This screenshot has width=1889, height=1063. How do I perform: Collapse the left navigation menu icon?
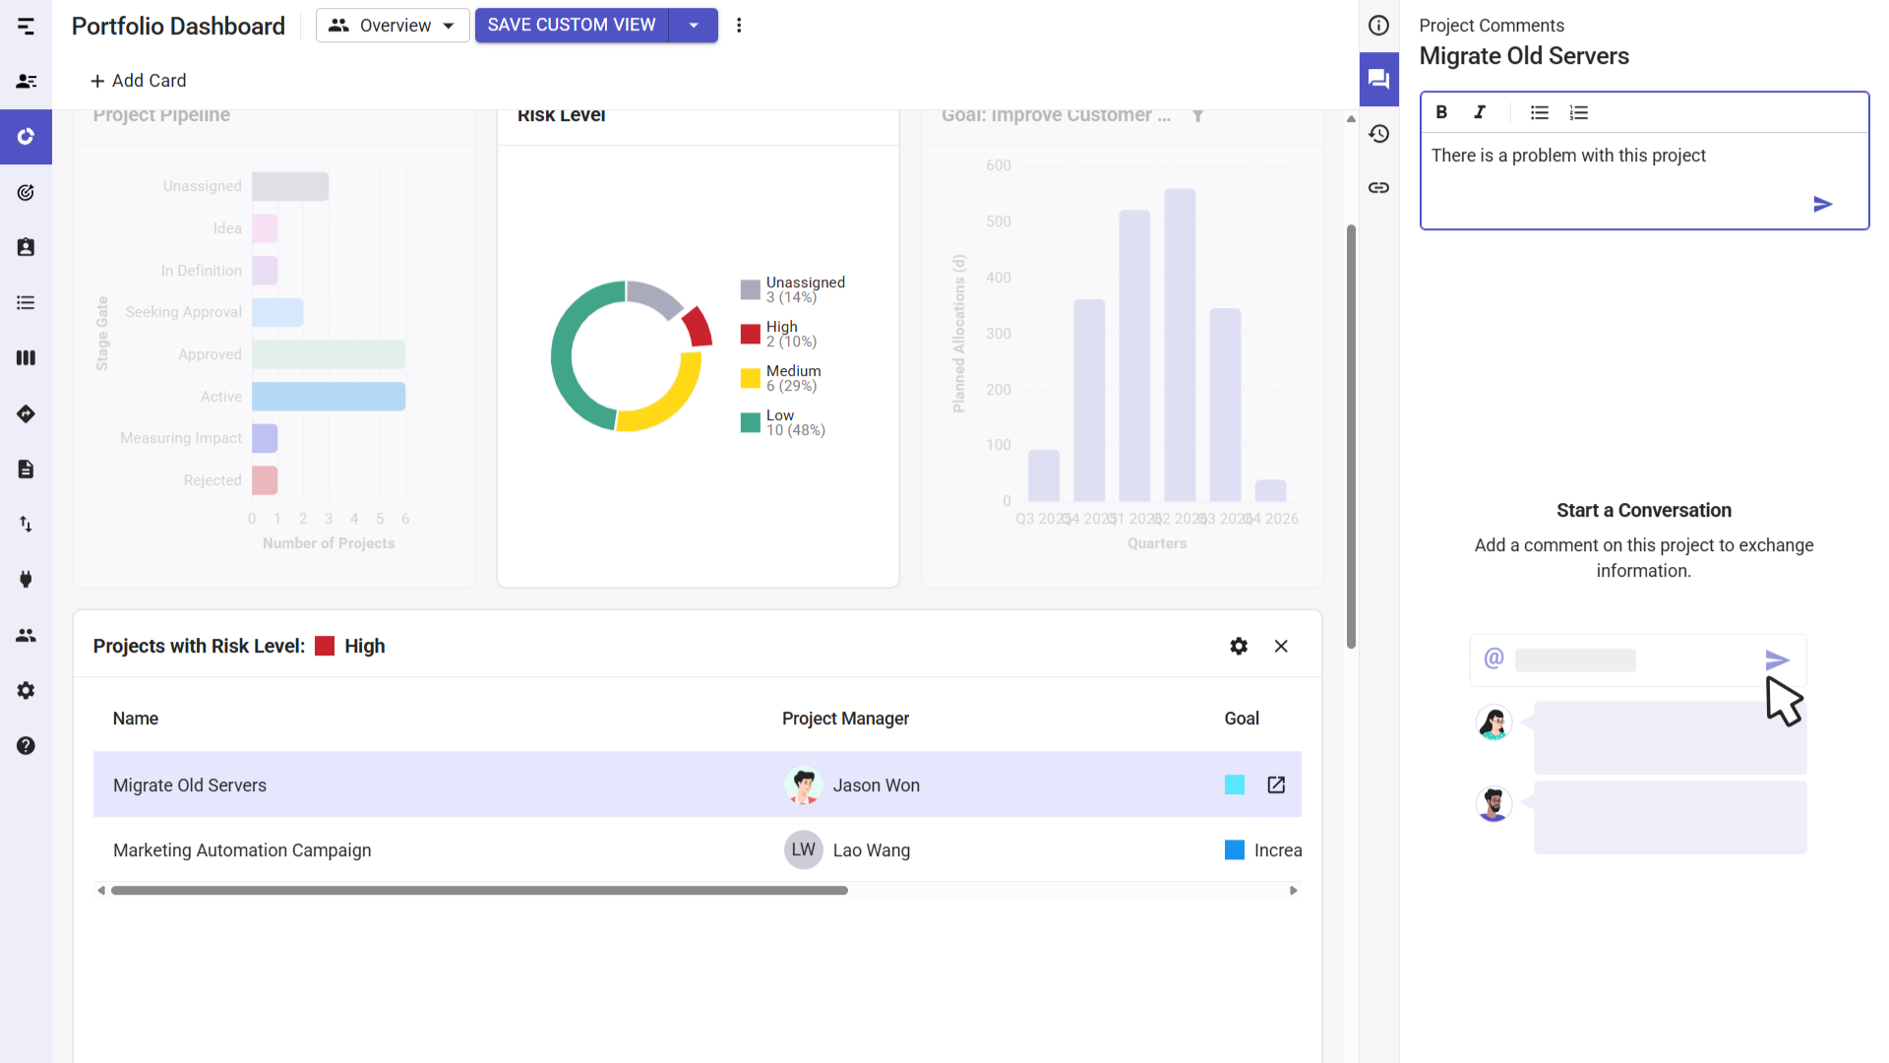26,27
